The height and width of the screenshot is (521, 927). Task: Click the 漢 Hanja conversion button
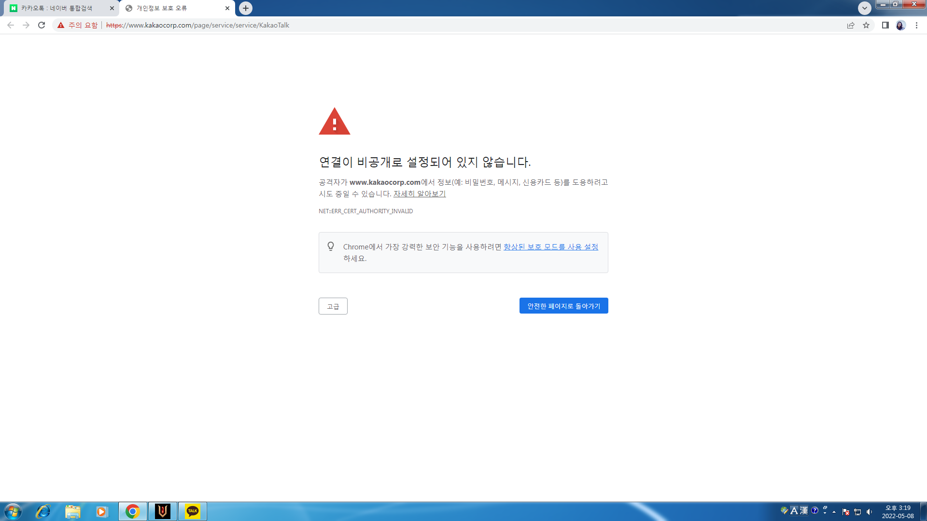tap(804, 510)
